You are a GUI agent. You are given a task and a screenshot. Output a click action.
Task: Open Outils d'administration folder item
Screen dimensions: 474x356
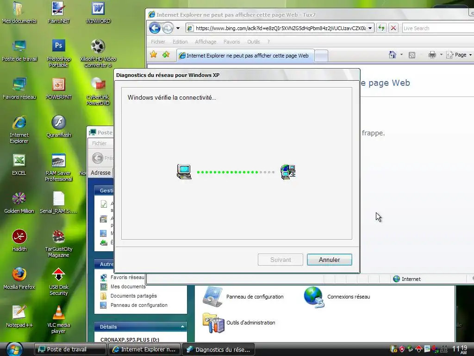pos(239,323)
